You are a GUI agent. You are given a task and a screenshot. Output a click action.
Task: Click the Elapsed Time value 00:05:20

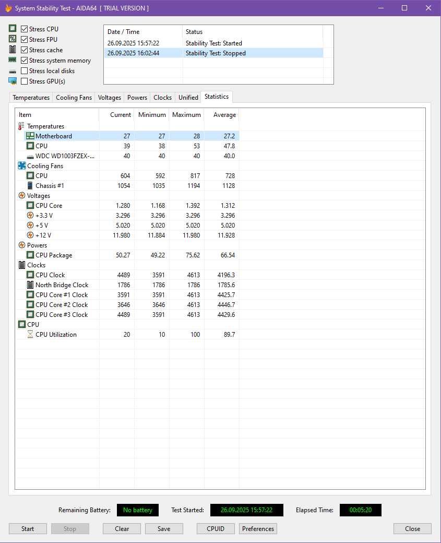(x=360, y=510)
